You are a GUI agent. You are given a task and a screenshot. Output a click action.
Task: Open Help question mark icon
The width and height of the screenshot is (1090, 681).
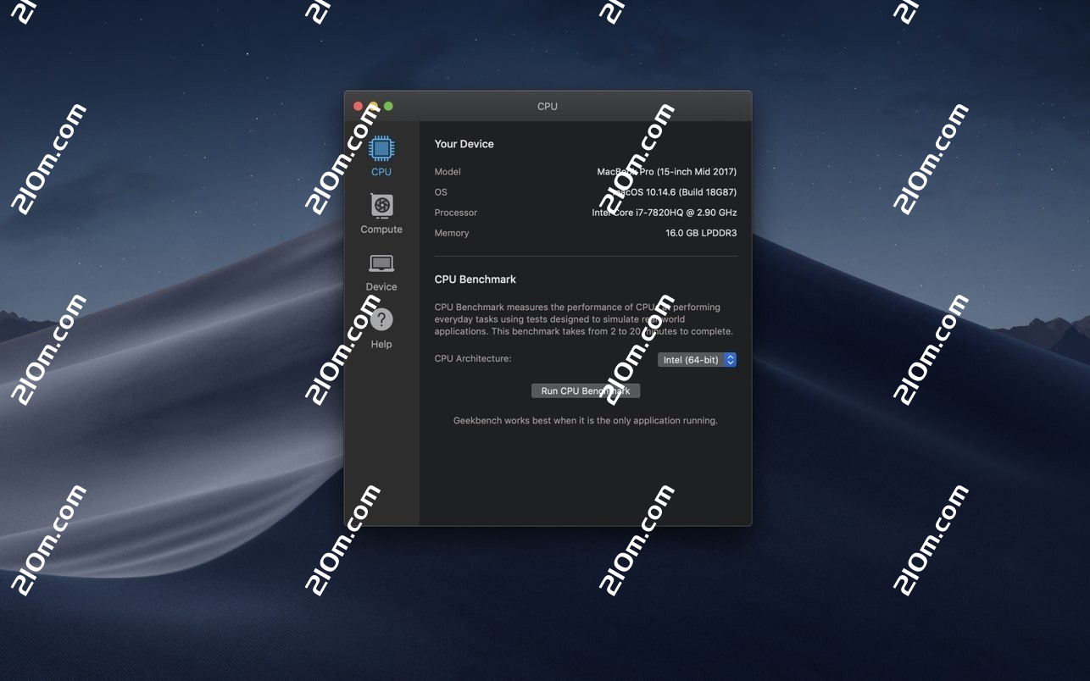381,320
